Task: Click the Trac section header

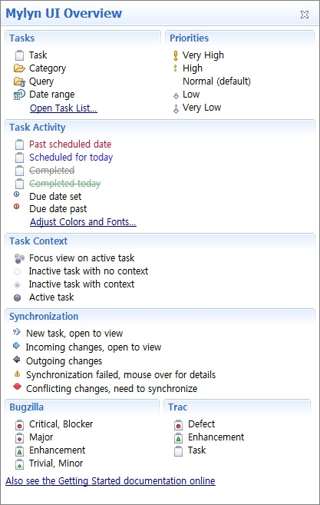Action: (x=177, y=407)
